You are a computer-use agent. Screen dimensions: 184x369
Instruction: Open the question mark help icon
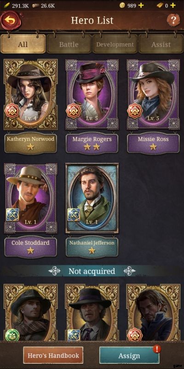[173, 20]
